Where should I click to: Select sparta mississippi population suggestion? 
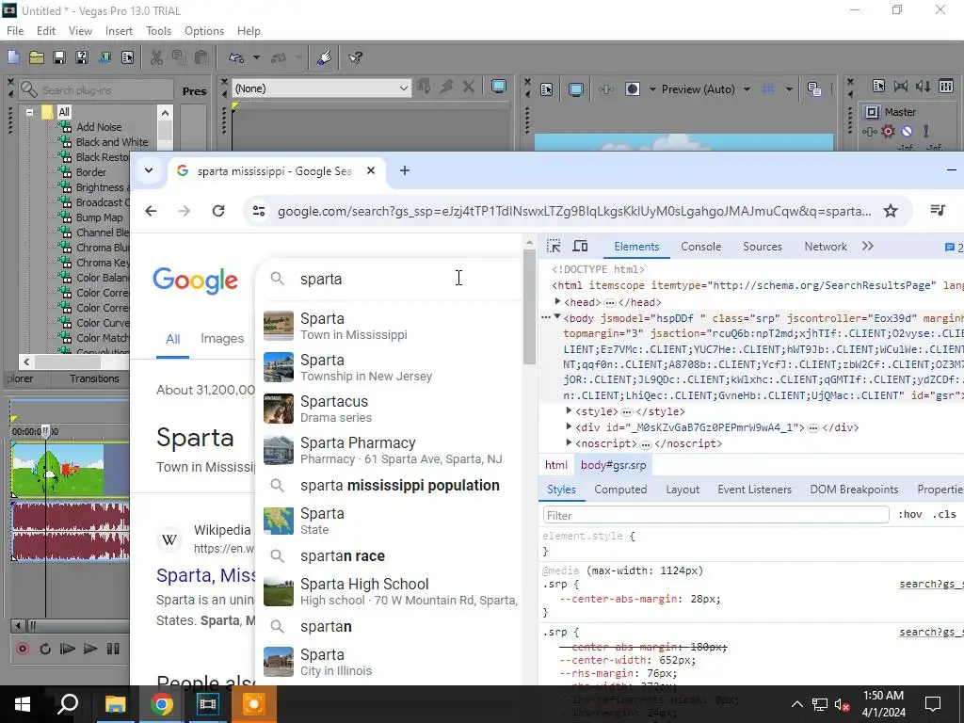click(389, 486)
